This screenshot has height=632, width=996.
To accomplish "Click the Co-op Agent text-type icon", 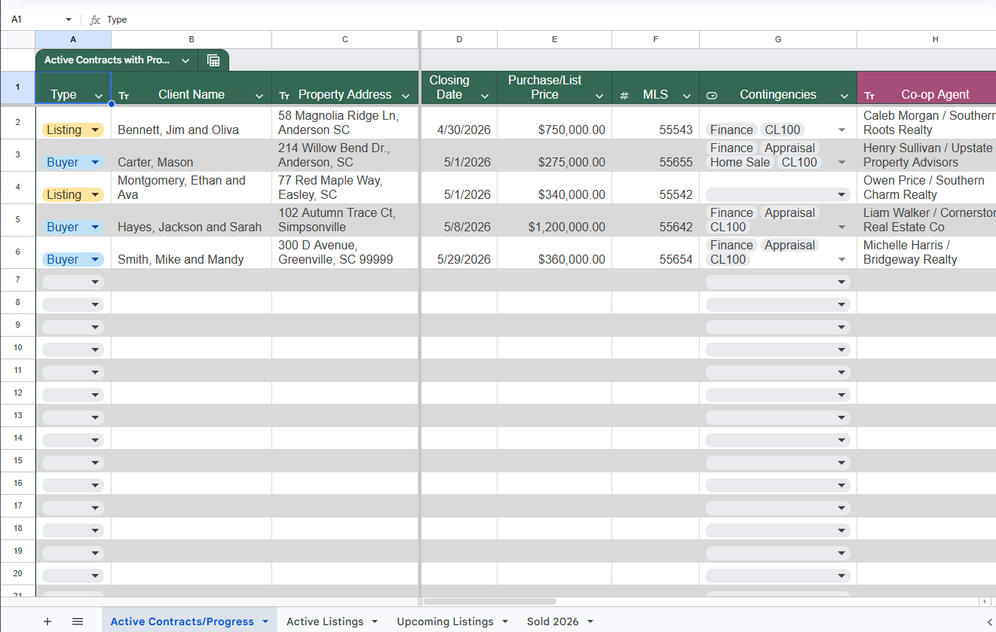I will (869, 96).
